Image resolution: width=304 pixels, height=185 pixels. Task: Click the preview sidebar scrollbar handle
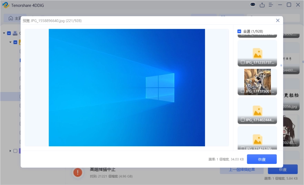click(x=281, y=65)
